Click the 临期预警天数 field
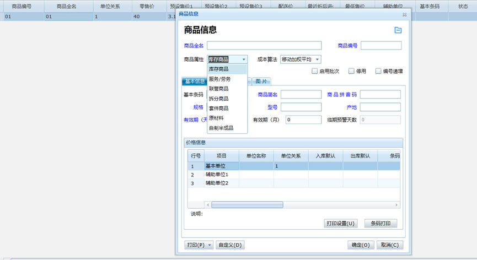Image resolution: width=477 pixels, height=260 pixels. (380, 120)
